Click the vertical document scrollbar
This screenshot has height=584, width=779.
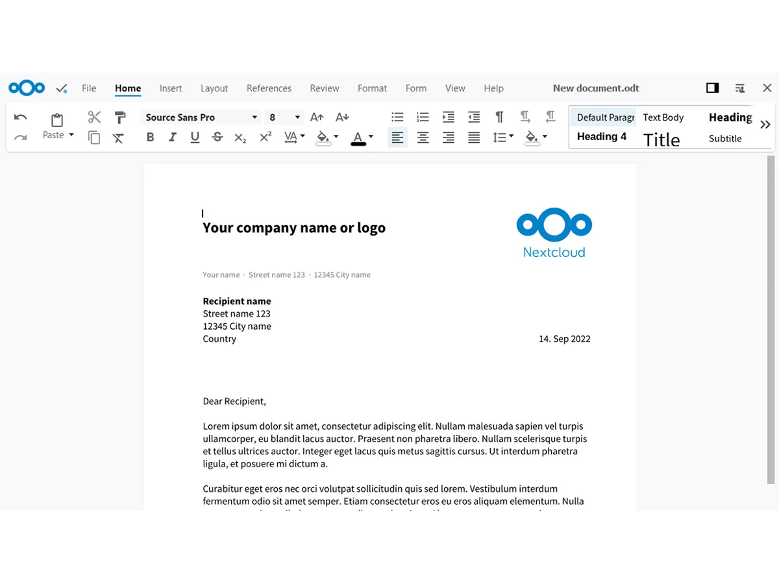pos(771,318)
